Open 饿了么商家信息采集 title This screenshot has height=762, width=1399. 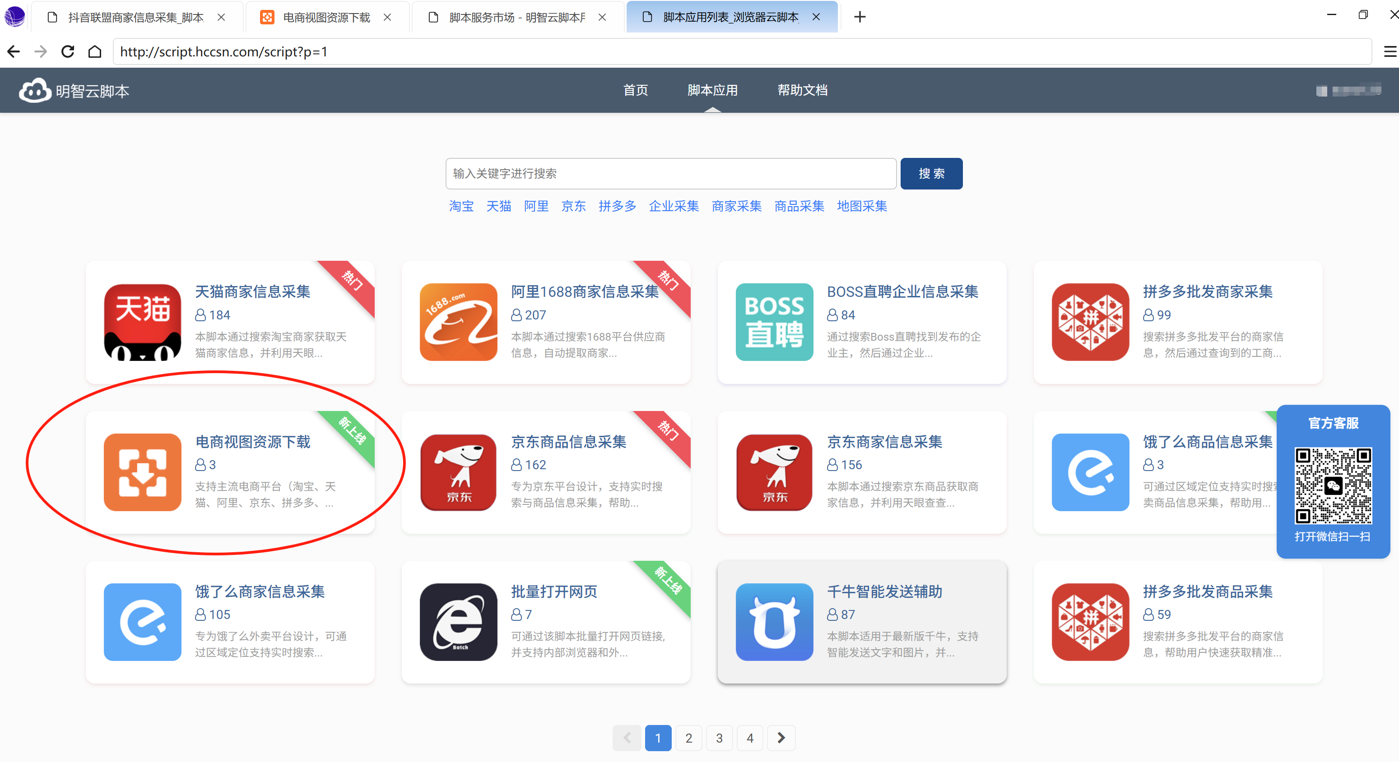(x=260, y=591)
